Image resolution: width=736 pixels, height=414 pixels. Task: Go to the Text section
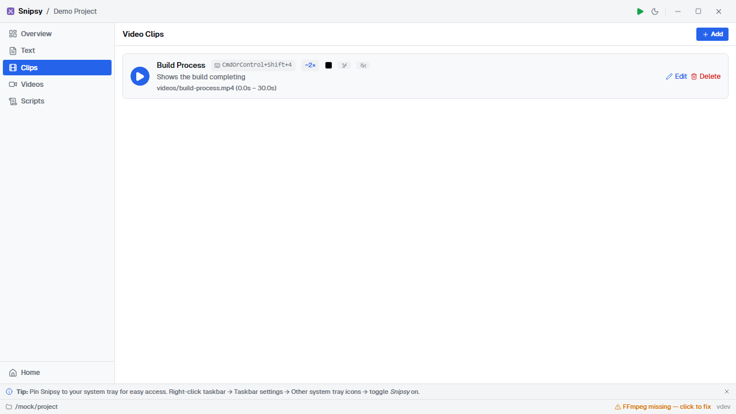click(x=28, y=51)
